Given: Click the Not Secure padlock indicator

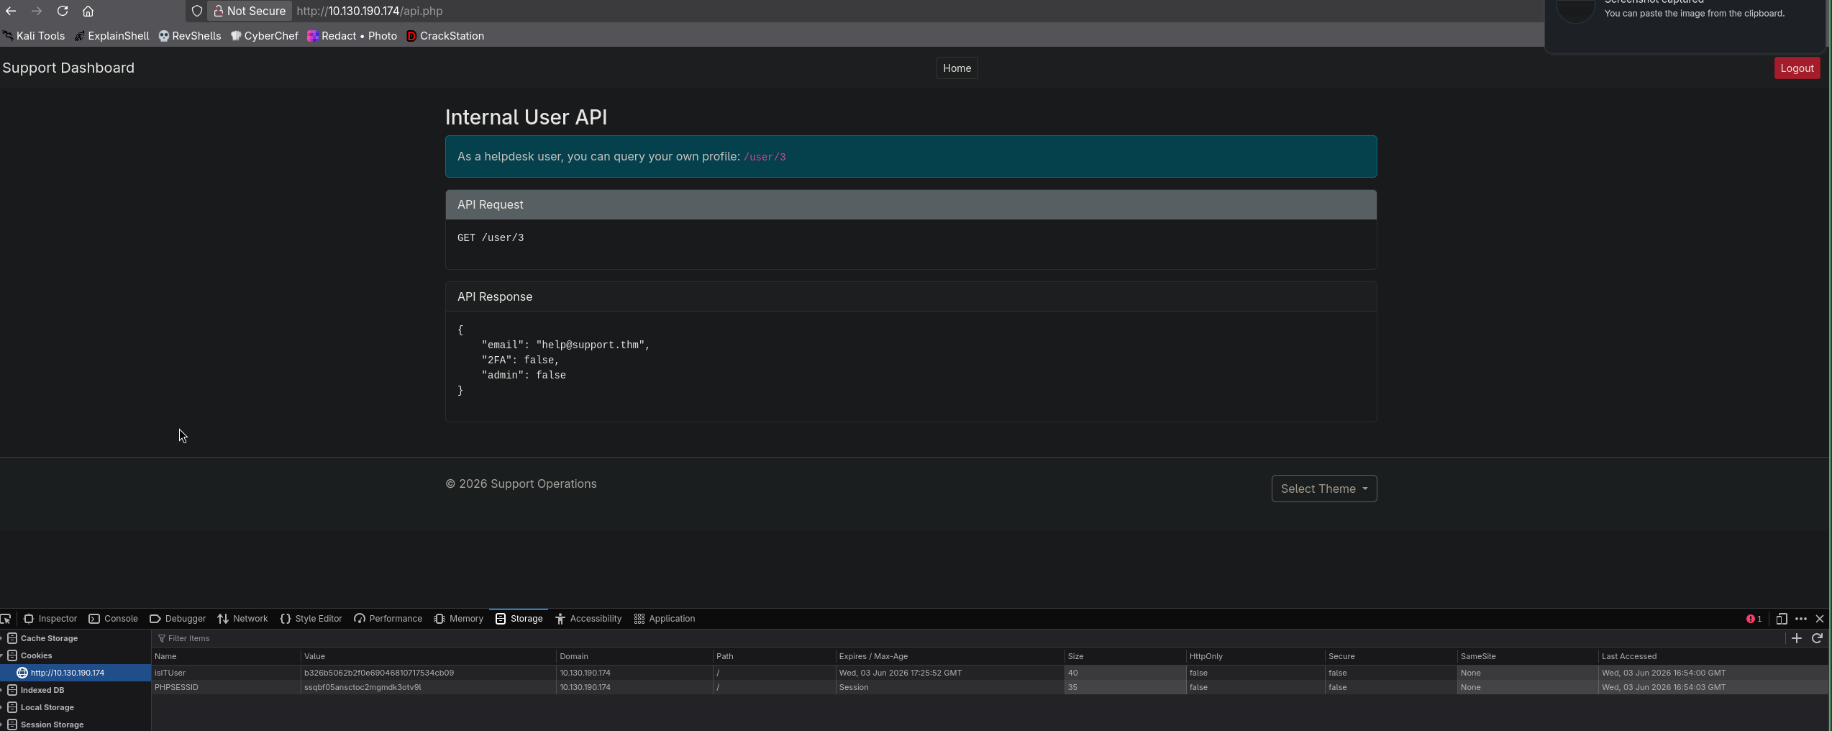Looking at the screenshot, I should pyautogui.click(x=250, y=11).
